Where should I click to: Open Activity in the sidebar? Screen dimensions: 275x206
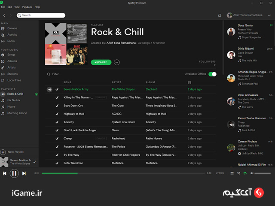pyautogui.click(x=12, y=35)
